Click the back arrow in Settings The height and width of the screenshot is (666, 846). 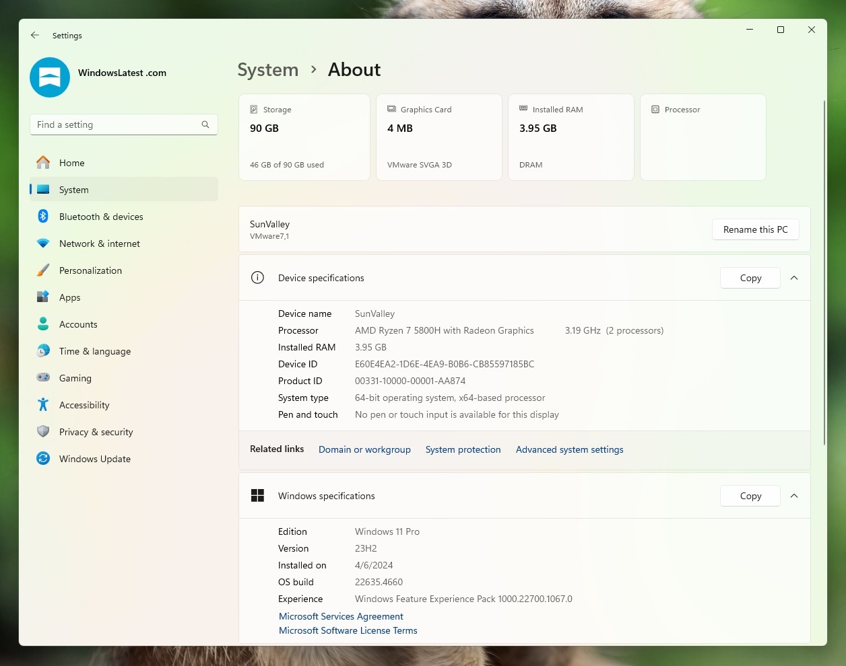34,35
